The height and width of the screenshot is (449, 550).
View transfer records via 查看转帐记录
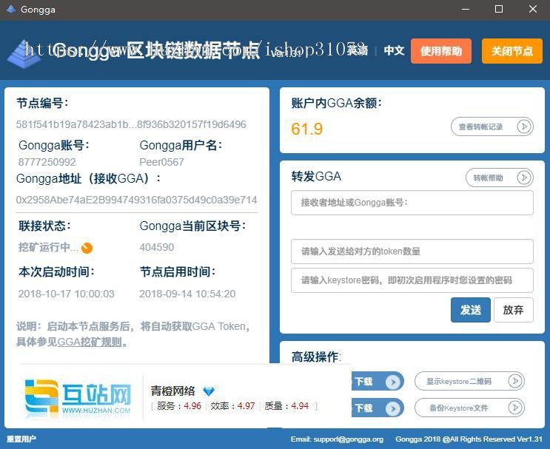tap(492, 126)
